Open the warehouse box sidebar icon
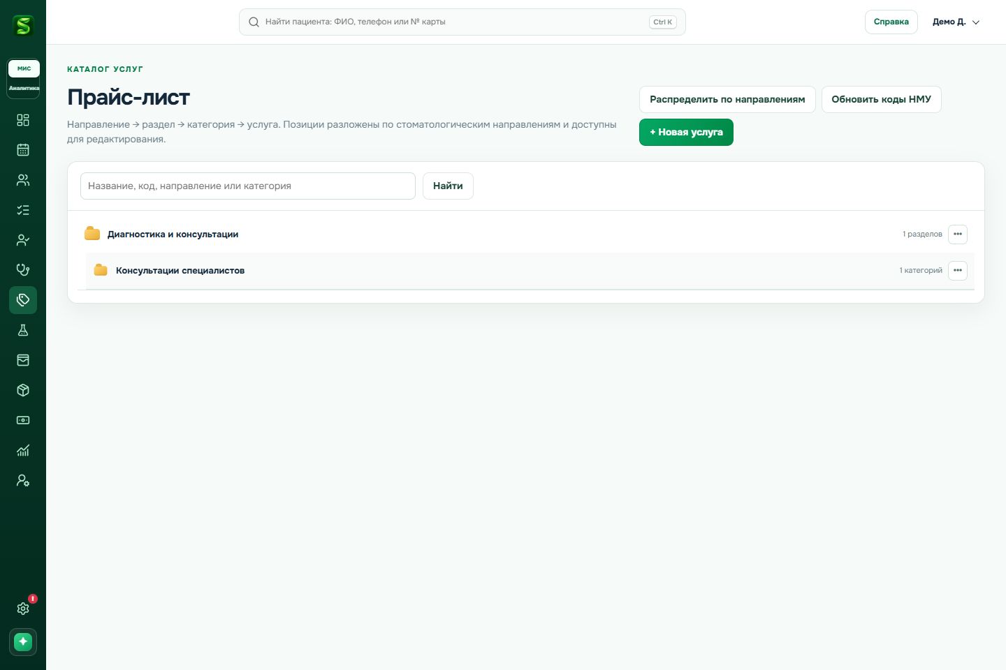Viewport: 1006px width, 670px height. tap(23, 390)
